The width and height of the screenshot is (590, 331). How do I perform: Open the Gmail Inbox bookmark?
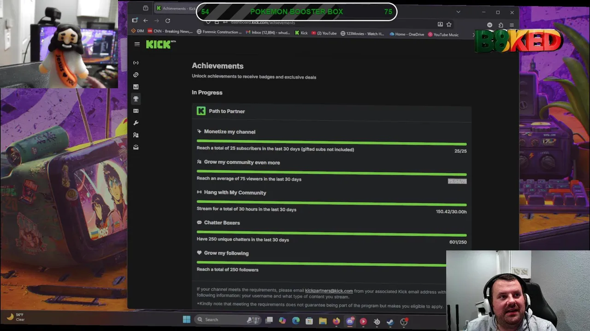tap(268, 33)
